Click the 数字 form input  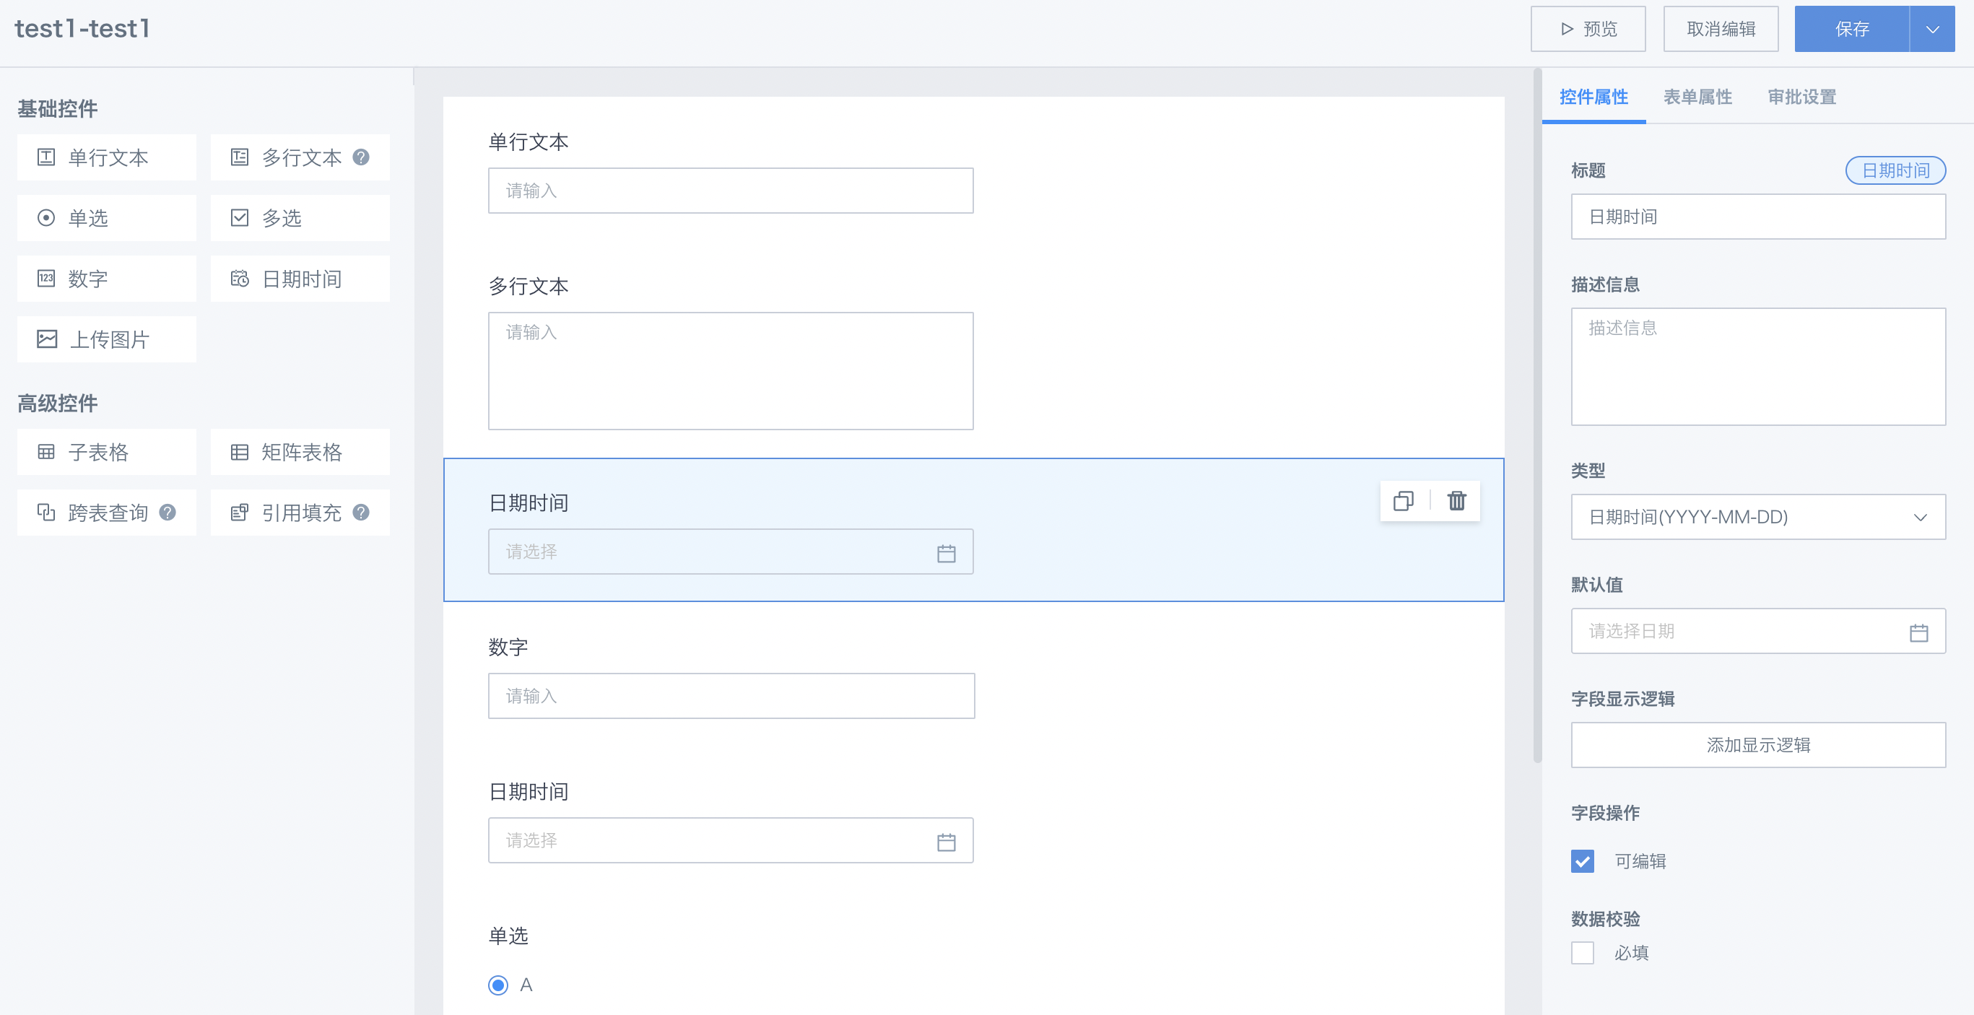[x=731, y=697]
